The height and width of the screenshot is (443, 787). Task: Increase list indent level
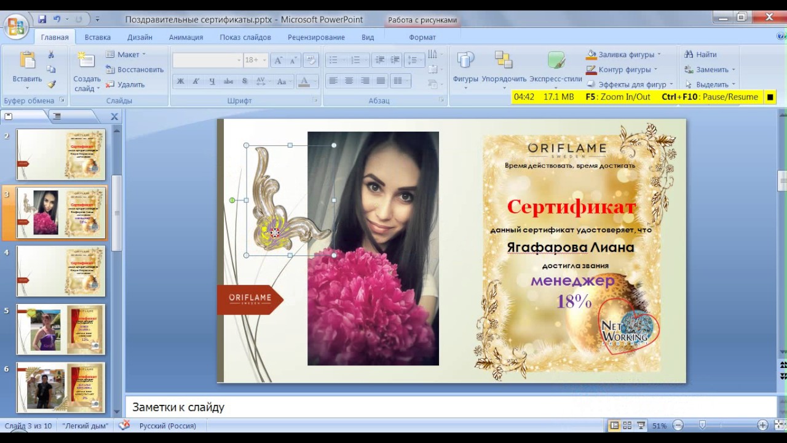(x=394, y=60)
